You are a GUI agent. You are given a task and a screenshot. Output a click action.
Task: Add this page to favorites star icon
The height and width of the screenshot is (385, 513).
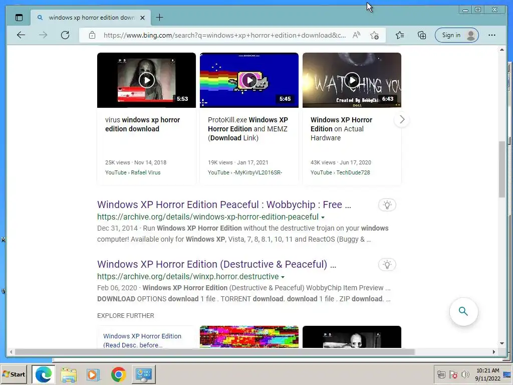tap(374, 35)
